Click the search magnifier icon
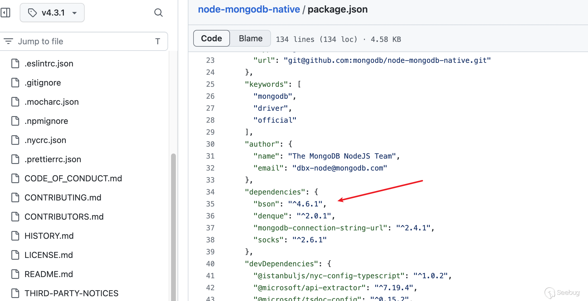 [158, 13]
